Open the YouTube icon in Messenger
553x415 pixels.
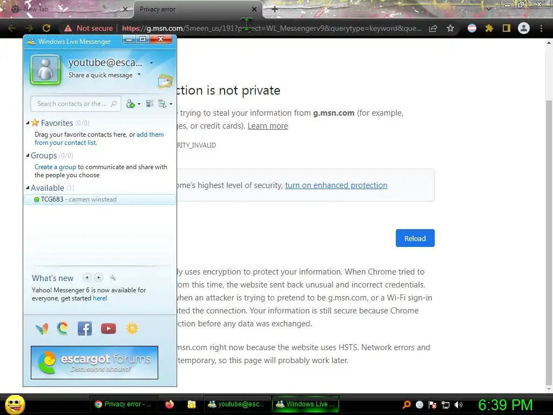[x=108, y=329]
